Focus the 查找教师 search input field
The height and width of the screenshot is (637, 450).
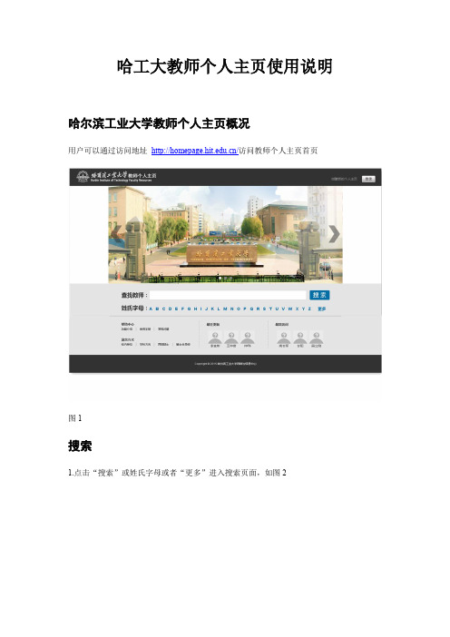tap(228, 295)
